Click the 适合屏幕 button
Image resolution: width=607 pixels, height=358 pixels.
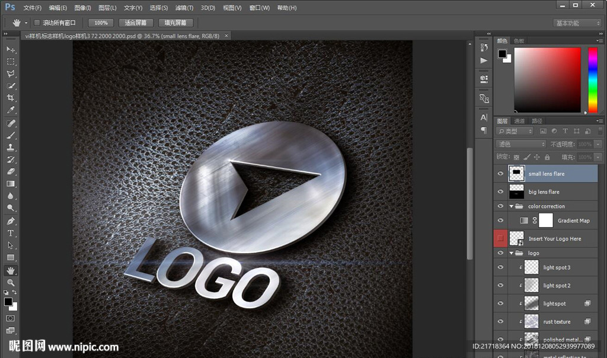tap(136, 23)
